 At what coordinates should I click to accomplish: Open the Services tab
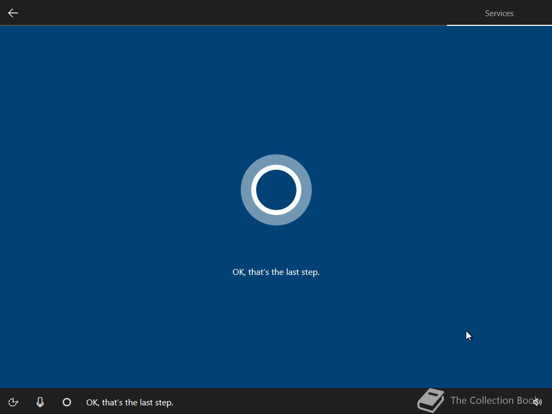[x=499, y=13]
